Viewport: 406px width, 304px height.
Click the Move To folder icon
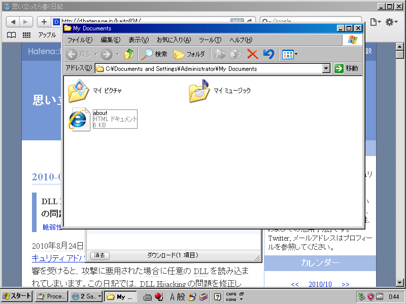click(x=220, y=54)
